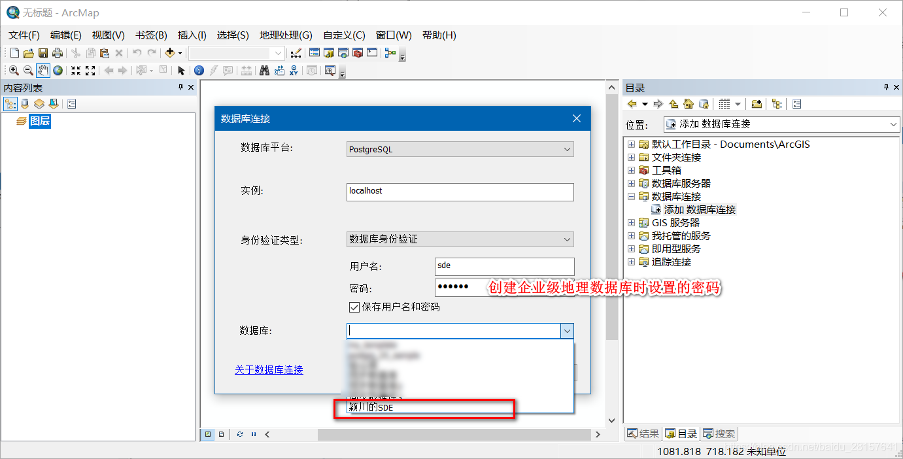
Task: Click Connect To Folder icon in Catalog
Action: pos(757,104)
